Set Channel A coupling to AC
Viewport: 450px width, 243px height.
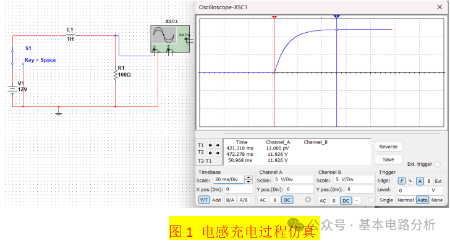[x=263, y=200]
